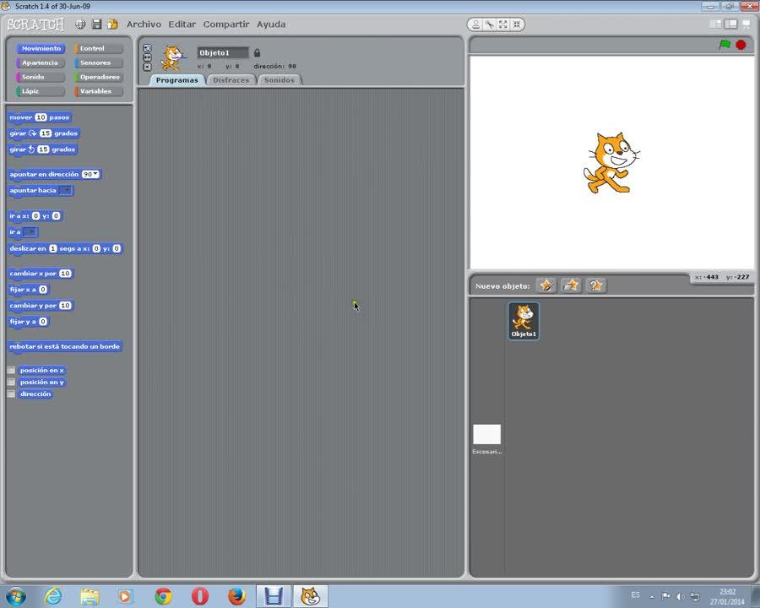Toggle the 'posición en y' checkbox
The image size is (760, 608).
11,382
